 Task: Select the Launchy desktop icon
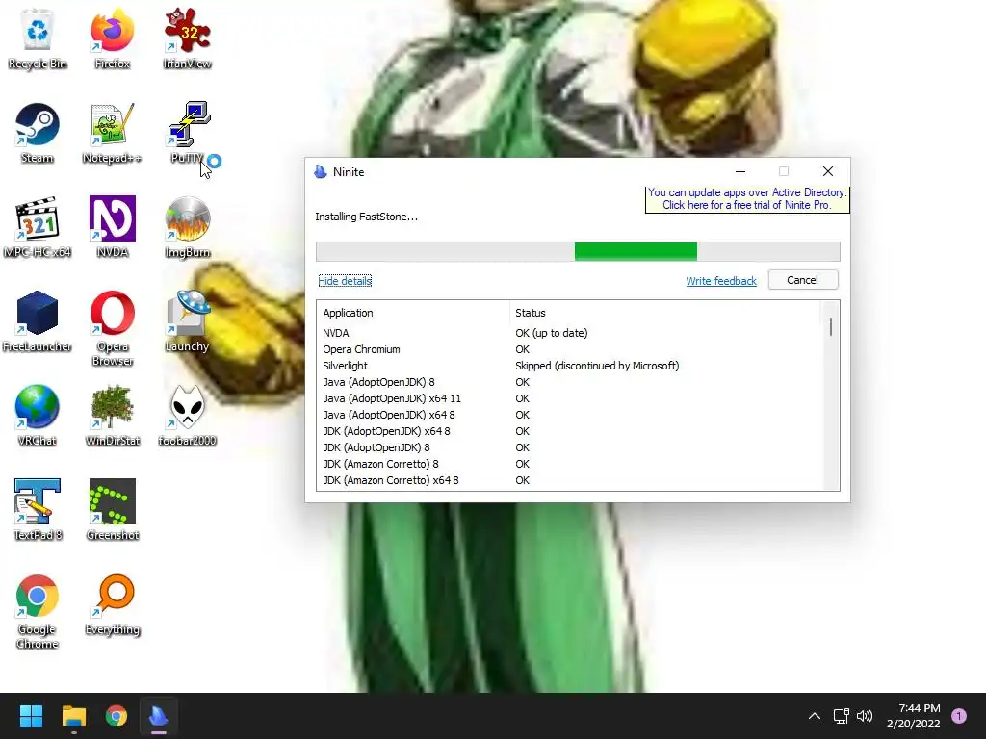pos(187,321)
